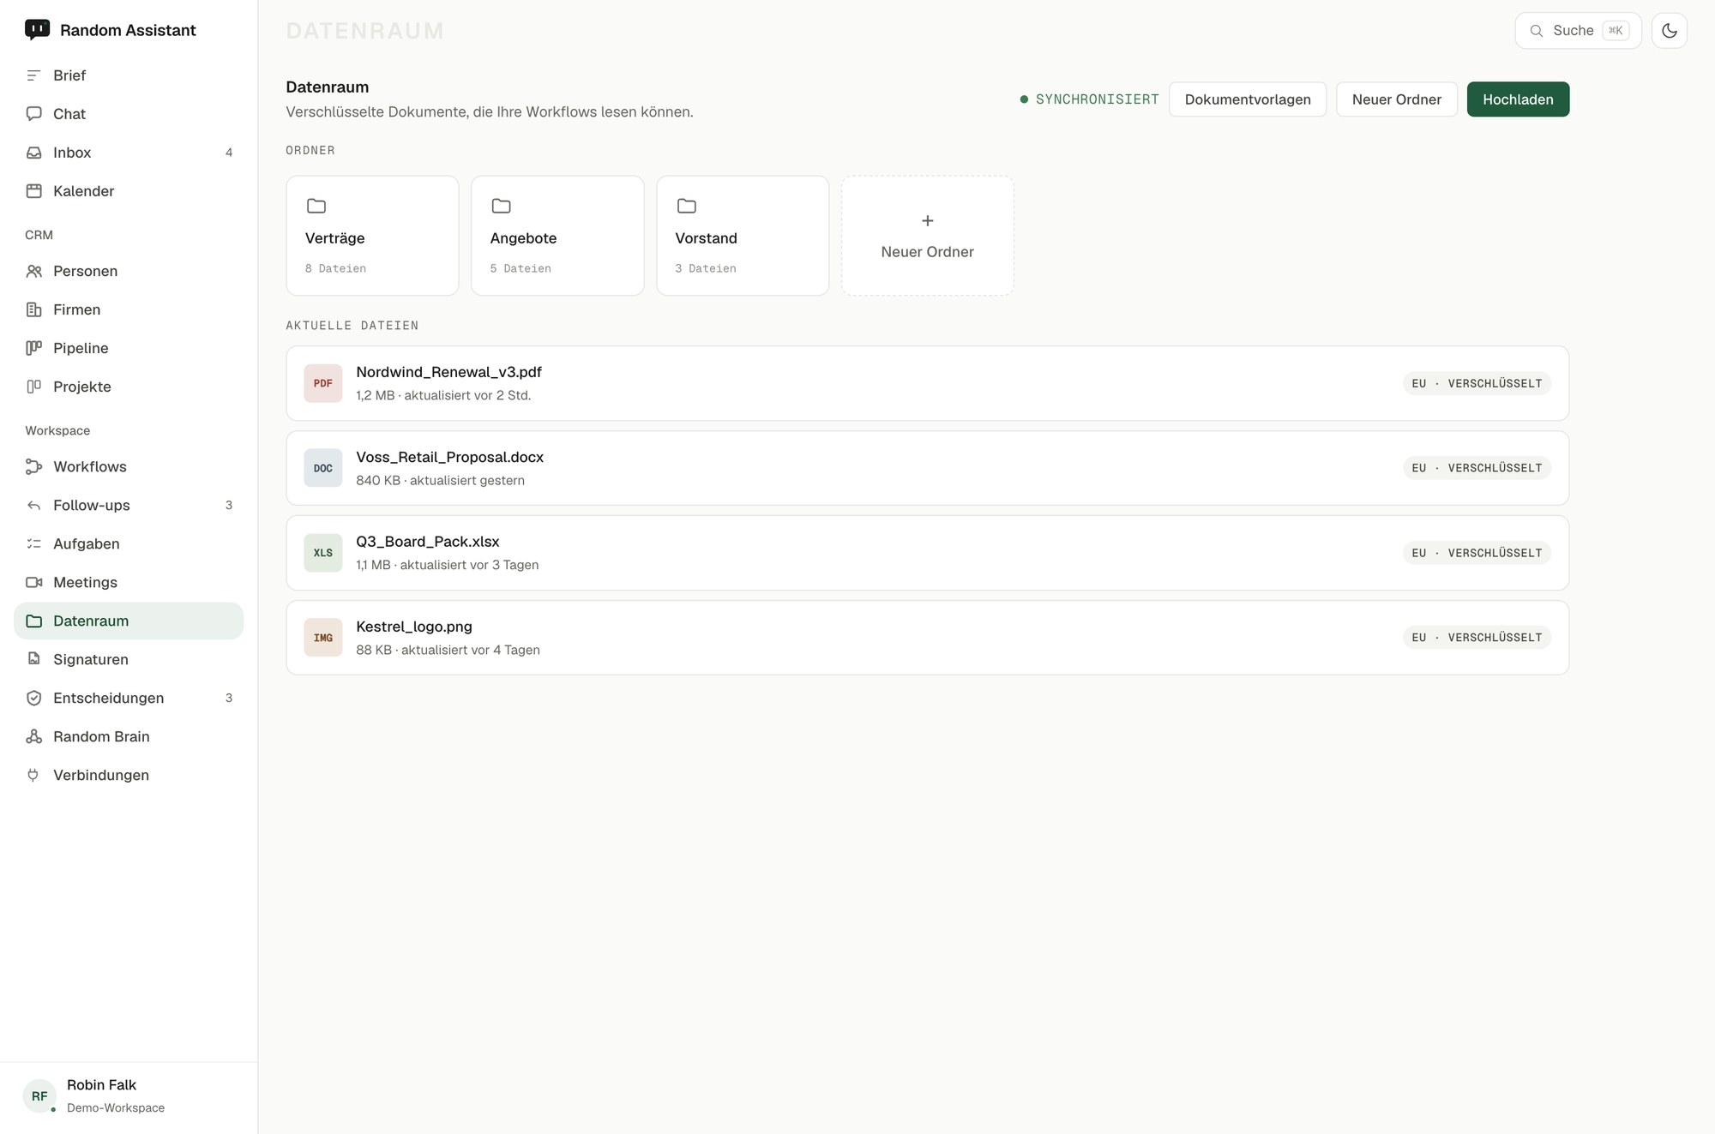1715x1134 pixels.
Task: Click the Firmen building icon
Action: point(33,309)
